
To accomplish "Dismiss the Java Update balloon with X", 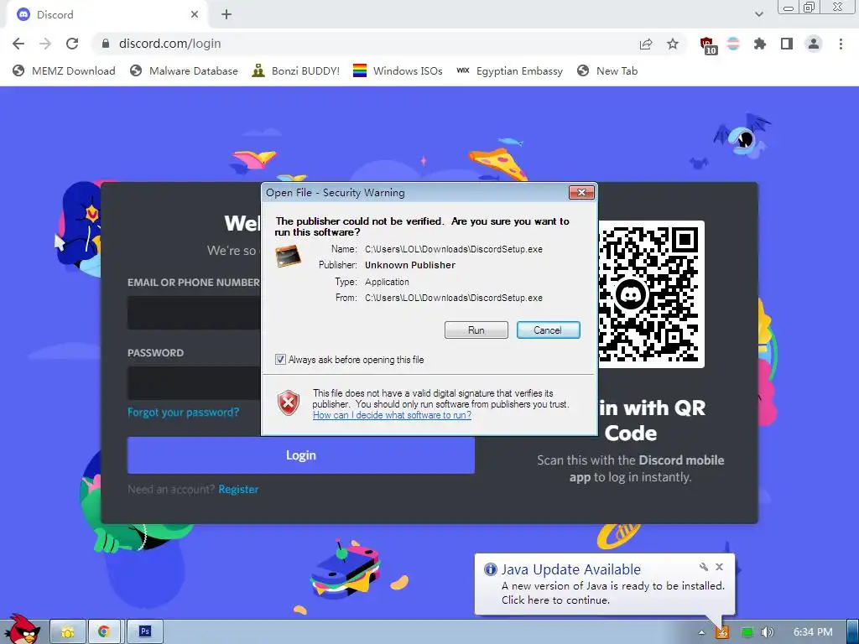I will pos(719,567).
